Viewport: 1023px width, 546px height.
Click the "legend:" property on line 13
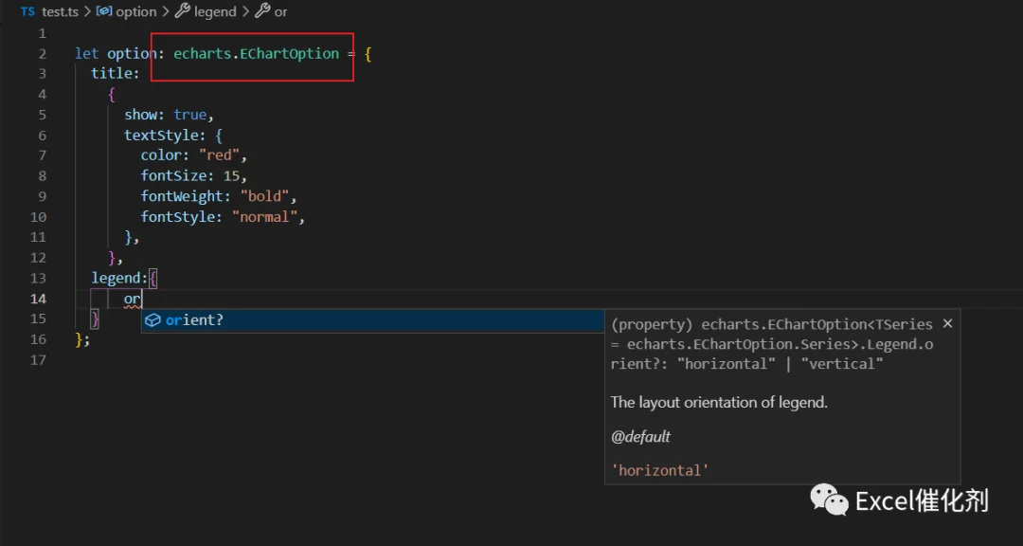pyautogui.click(x=120, y=279)
